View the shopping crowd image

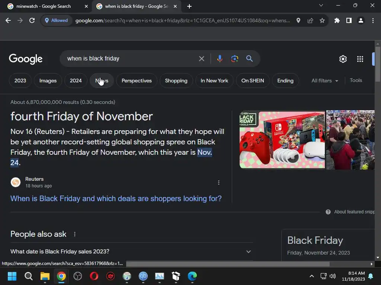click(x=350, y=140)
